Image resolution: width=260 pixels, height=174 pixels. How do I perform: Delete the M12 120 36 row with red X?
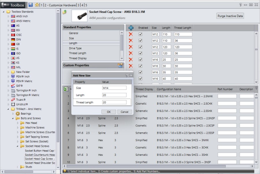tap(131, 53)
